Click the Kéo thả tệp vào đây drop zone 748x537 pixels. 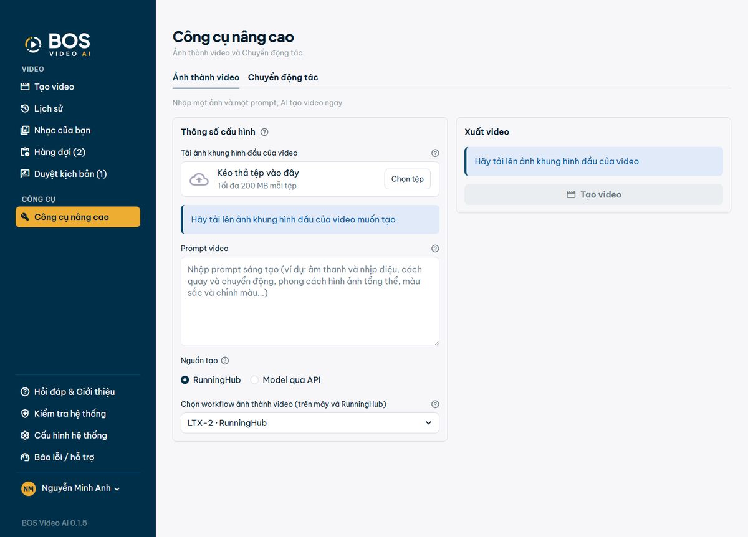click(310, 179)
